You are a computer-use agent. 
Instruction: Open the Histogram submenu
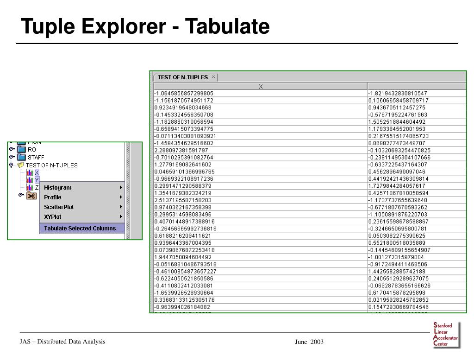[x=82, y=187]
